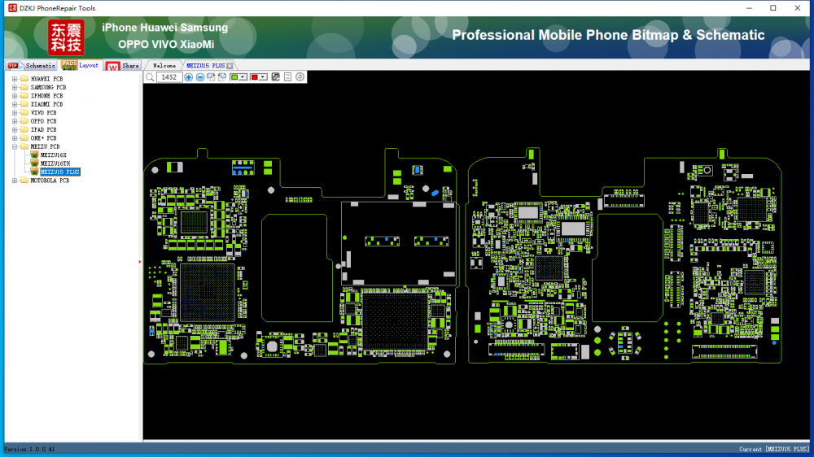
Task: Close the MEIZU15 PLUS tab
Action: (230, 65)
